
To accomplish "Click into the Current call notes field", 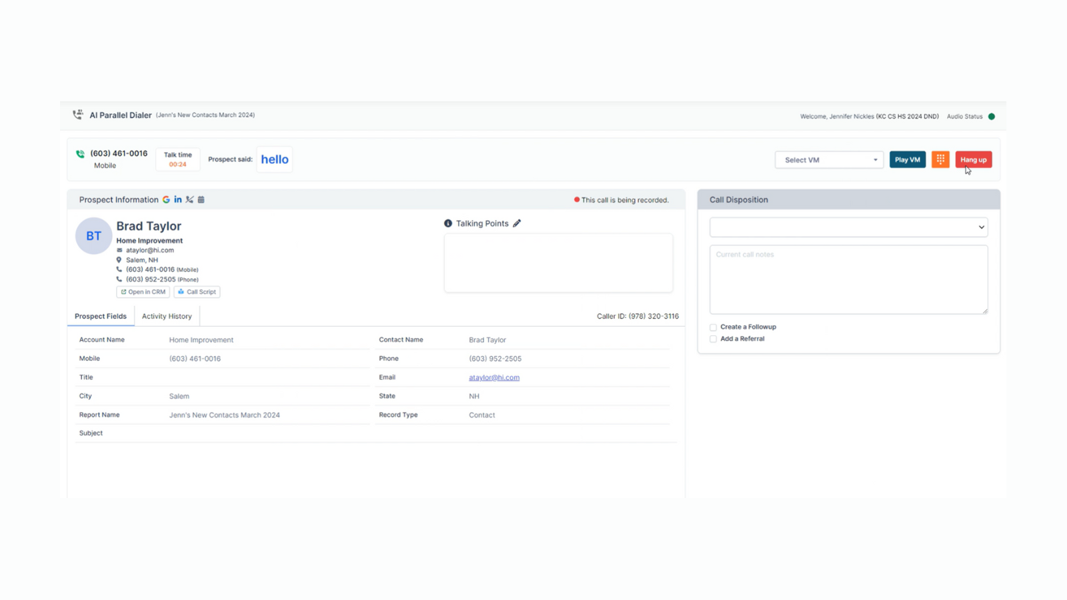I will [848, 279].
